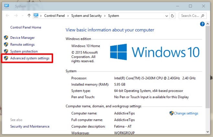The width and height of the screenshot is (213, 137).
Task: Open the recent locations dropdown arrow
Action: pos(23,16)
